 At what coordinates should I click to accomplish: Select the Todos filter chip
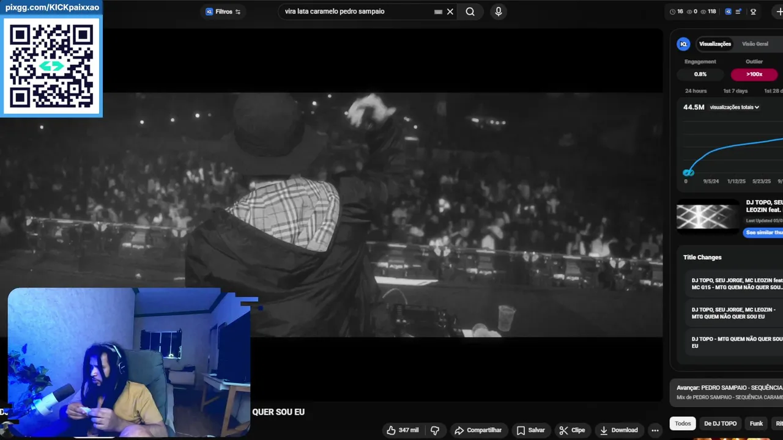pos(683,424)
